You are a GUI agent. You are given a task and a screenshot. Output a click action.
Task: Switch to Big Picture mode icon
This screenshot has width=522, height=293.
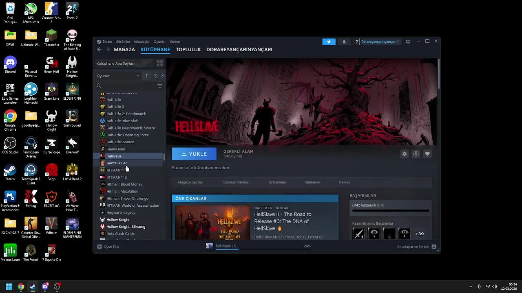408,42
